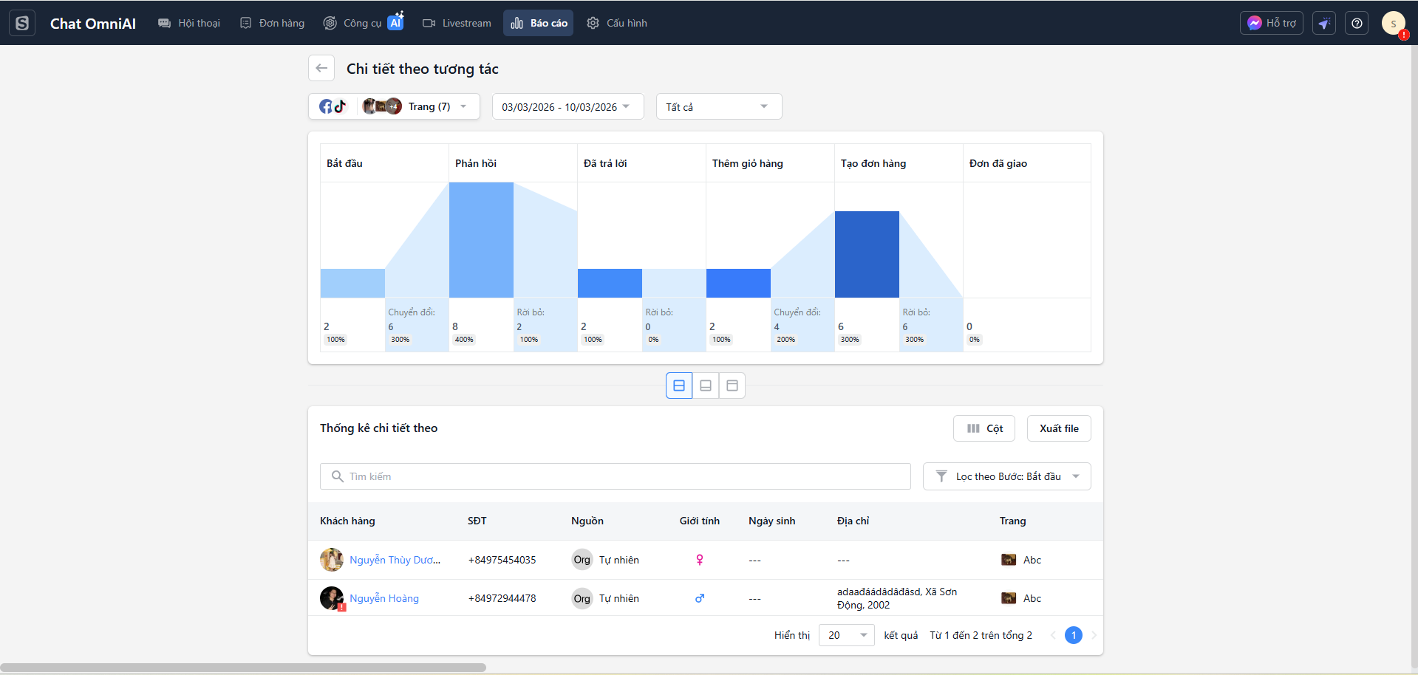Select the middle layout toggle button
Screen dimensions: 1418x675
(x=706, y=386)
